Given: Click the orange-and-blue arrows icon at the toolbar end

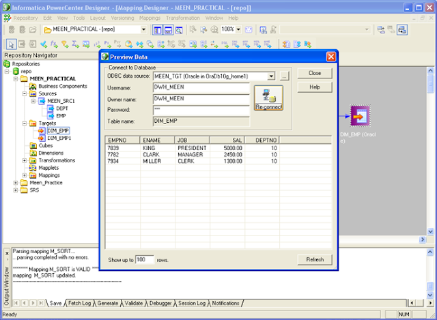Looking at the screenshot, I should (x=308, y=44).
